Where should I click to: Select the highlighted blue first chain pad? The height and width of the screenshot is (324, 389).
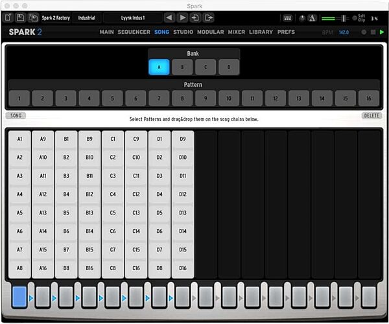pyautogui.click(x=19, y=297)
